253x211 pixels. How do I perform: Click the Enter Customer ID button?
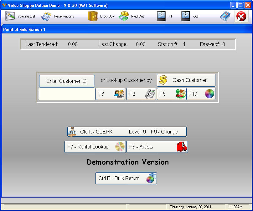pyautogui.click(x=67, y=81)
